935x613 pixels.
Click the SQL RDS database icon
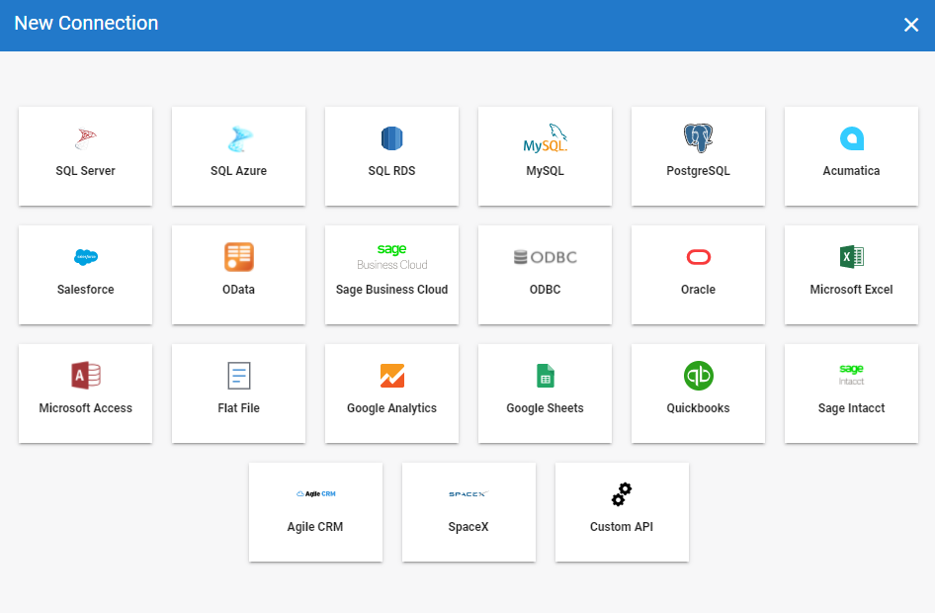tap(391, 138)
